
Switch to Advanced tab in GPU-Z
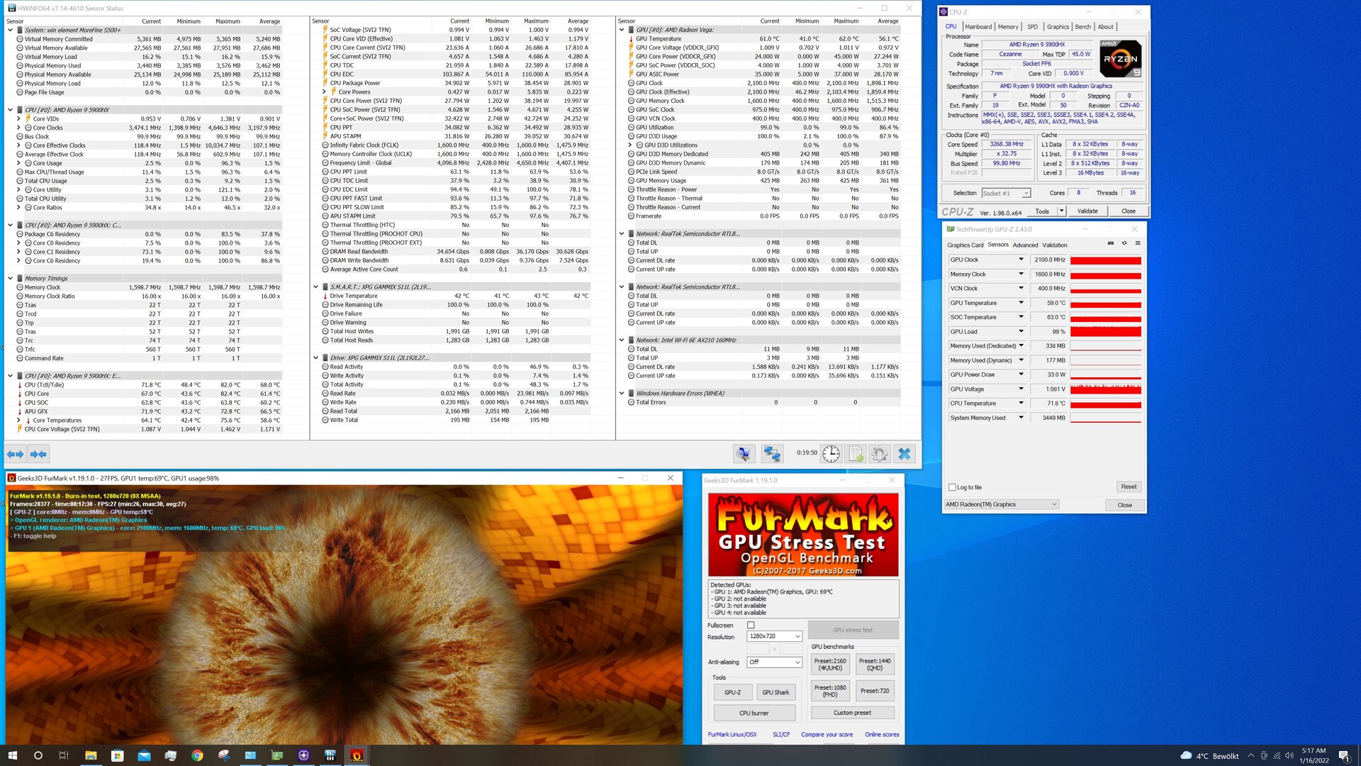[1025, 245]
